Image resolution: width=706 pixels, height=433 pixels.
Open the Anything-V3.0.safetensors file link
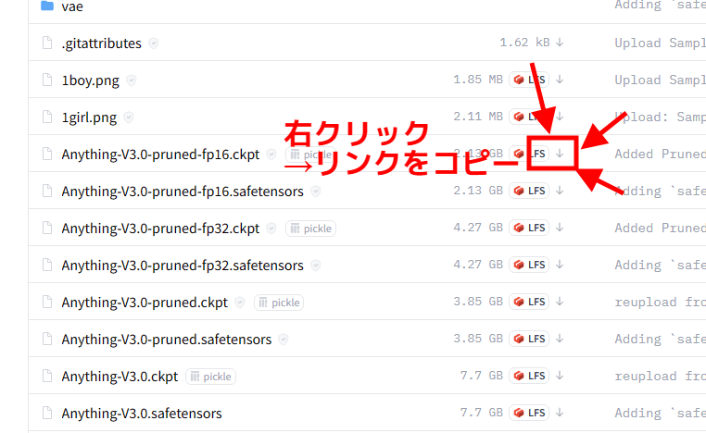pos(142,414)
